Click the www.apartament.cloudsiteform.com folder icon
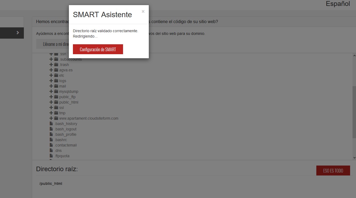 click(x=56, y=118)
